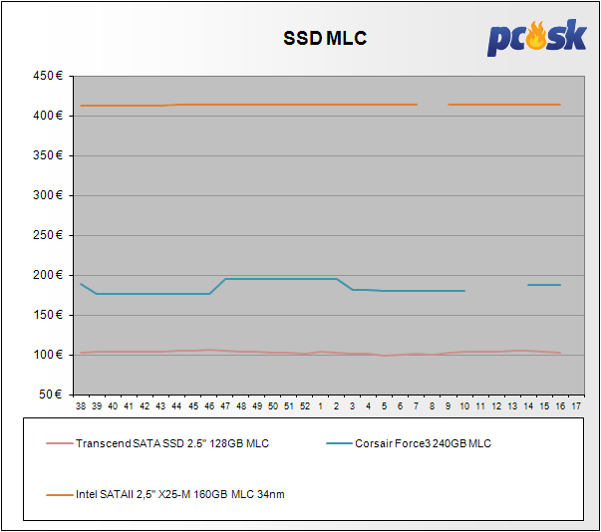Click week 44 on the x-axis
The width and height of the screenshot is (601, 532).
tap(176, 406)
